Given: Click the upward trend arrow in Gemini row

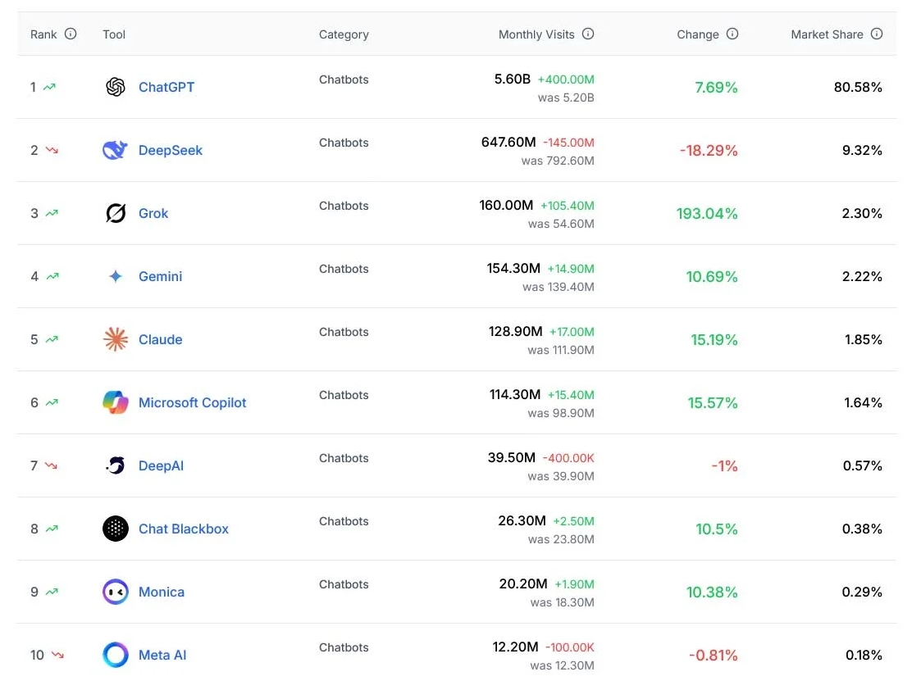Looking at the screenshot, I should (52, 276).
